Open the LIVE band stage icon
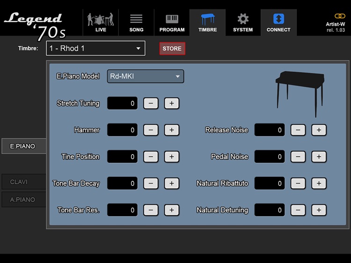351x263 pixels. click(101, 19)
